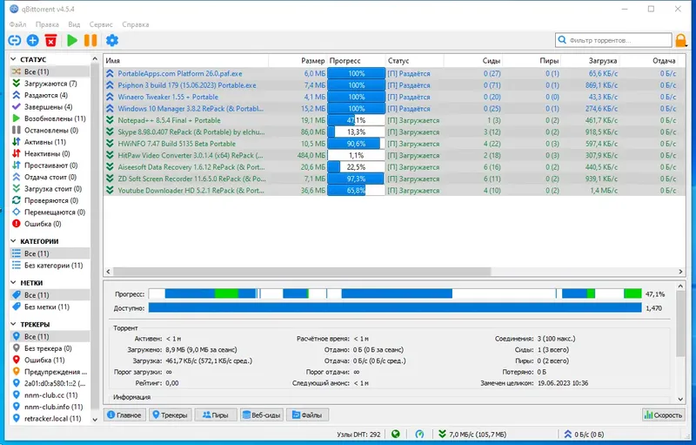Click the green resume toolbar icon
696x445 pixels.
pyautogui.click(x=72, y=41)
